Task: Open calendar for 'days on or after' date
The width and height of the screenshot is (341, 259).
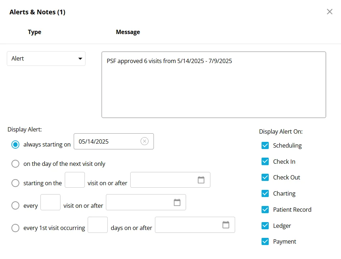Action: tap(226, 225)
